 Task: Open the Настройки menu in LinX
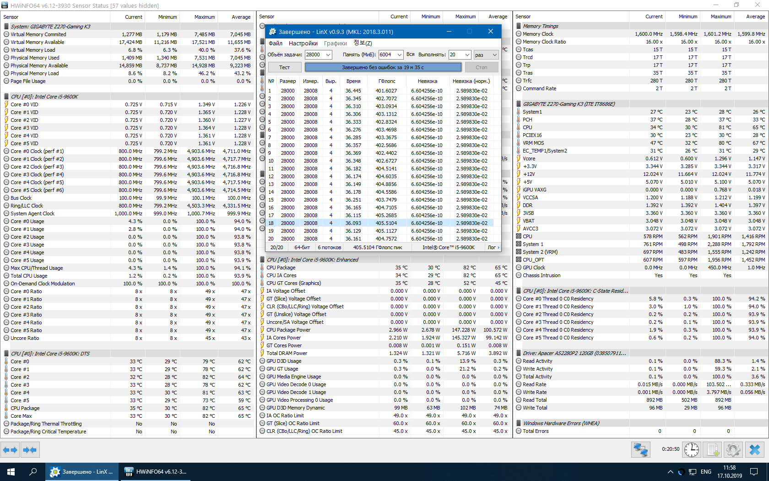coord(303,43)
